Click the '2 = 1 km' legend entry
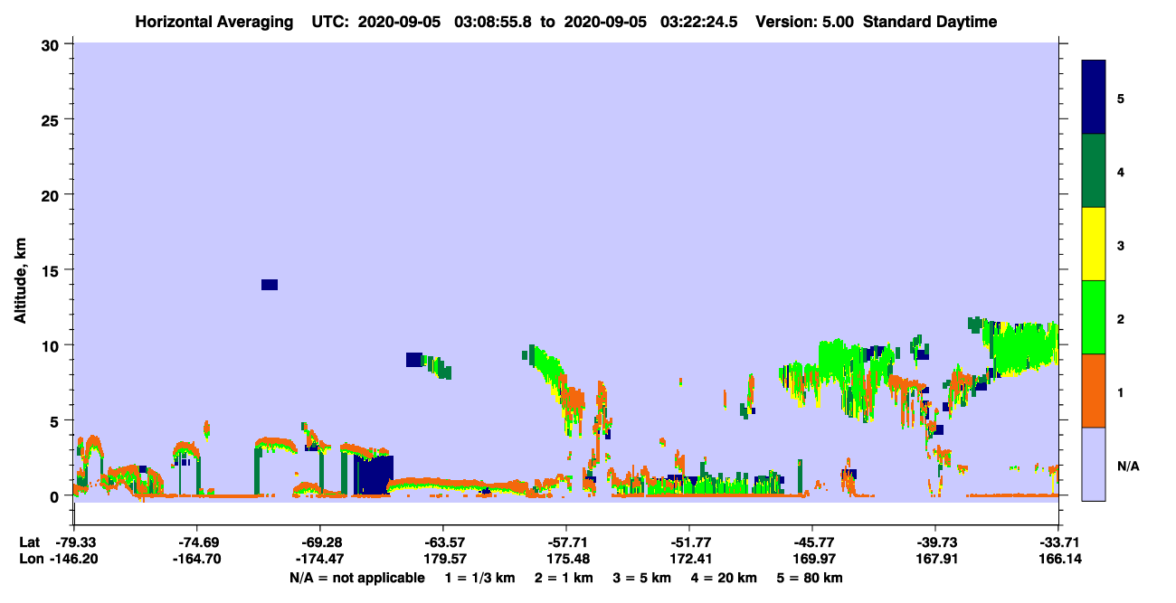 pos(564,578)
